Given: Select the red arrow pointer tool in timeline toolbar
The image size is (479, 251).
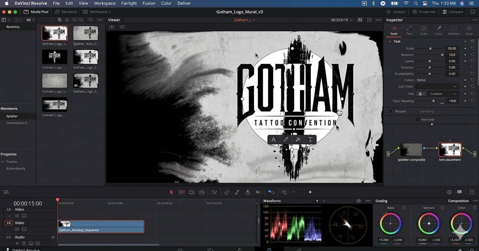Looking at the screenshot, I should 171,192.
